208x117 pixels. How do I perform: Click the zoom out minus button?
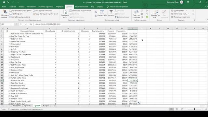coord(186,109)
